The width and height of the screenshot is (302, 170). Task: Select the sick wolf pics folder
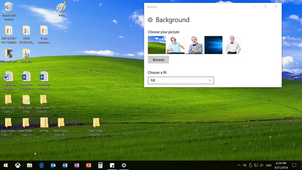click(9, 56)
